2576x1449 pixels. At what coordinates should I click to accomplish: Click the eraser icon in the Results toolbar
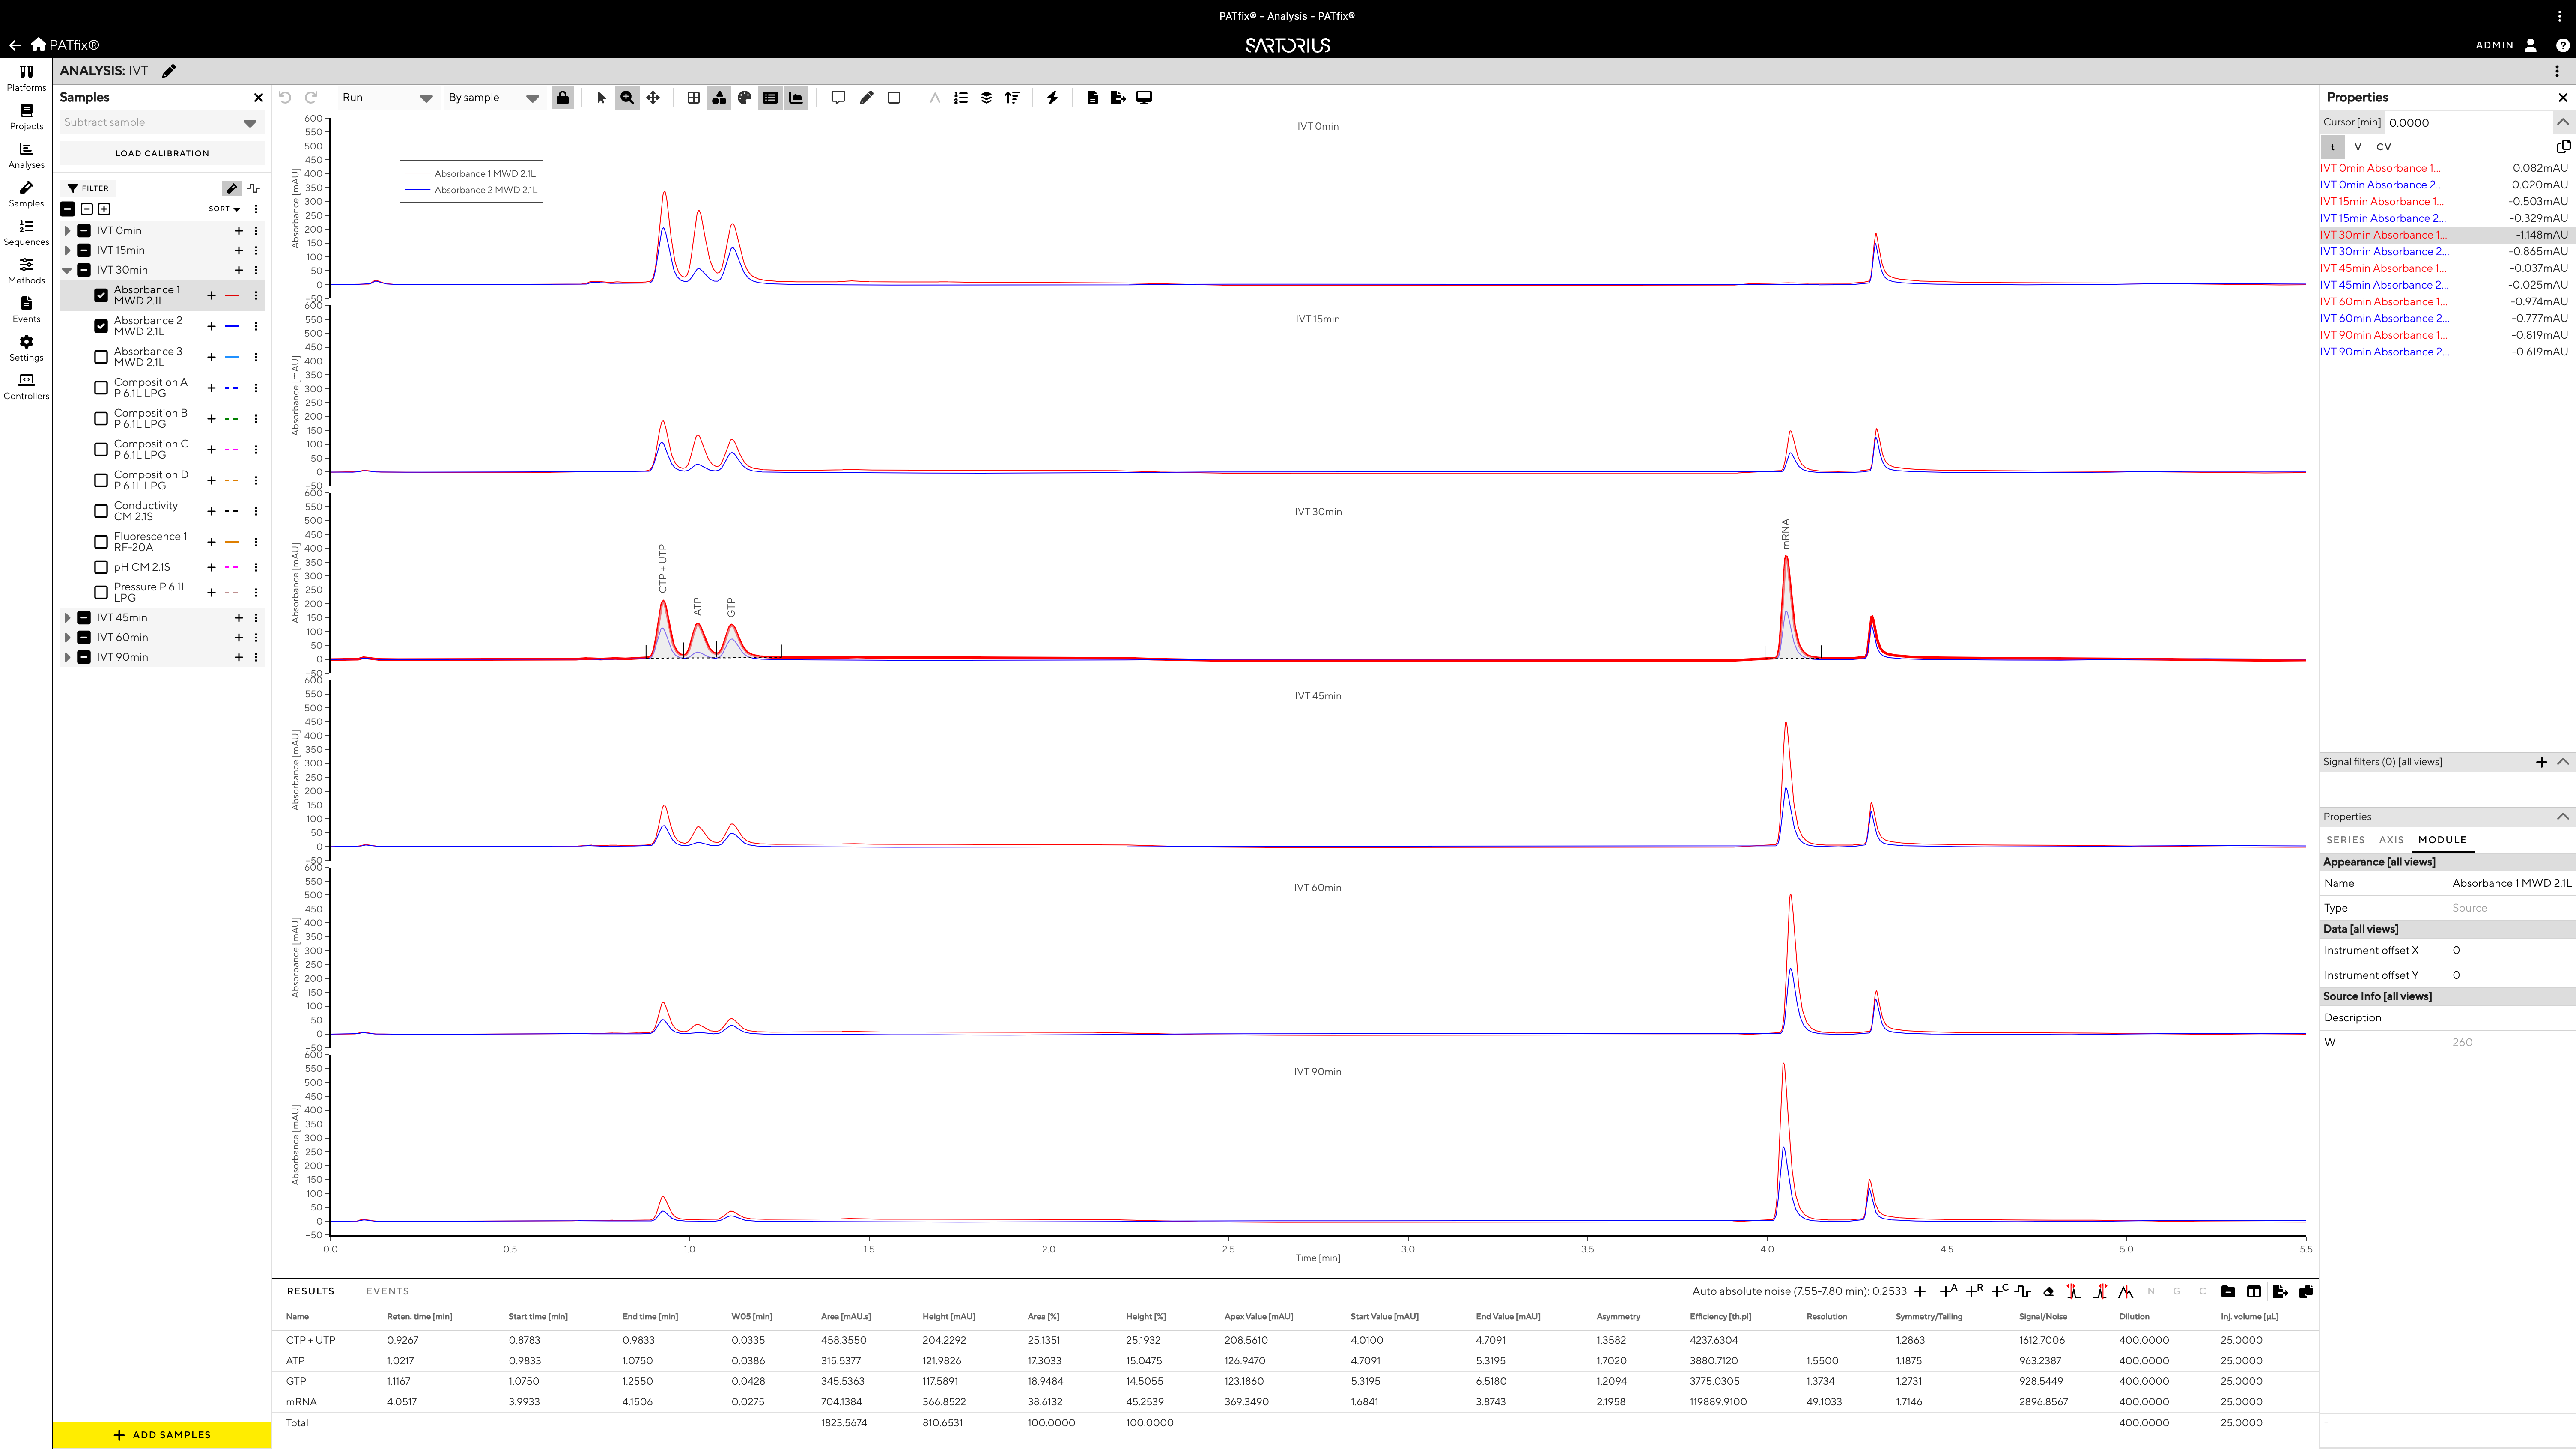[2048, 1292]
